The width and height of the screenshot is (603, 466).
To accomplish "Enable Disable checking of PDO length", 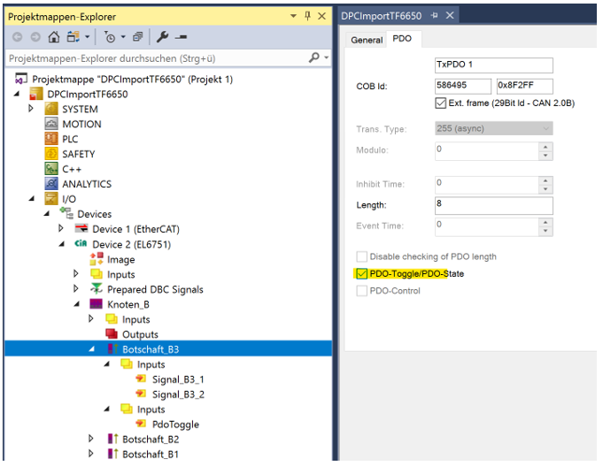I will [x=361, y=256].
